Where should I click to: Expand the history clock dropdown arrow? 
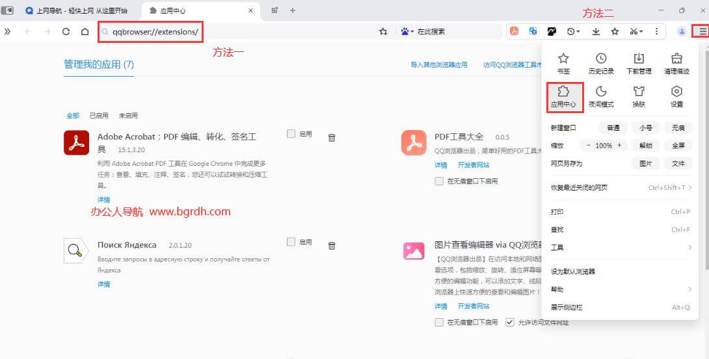[x=578, y=32]
